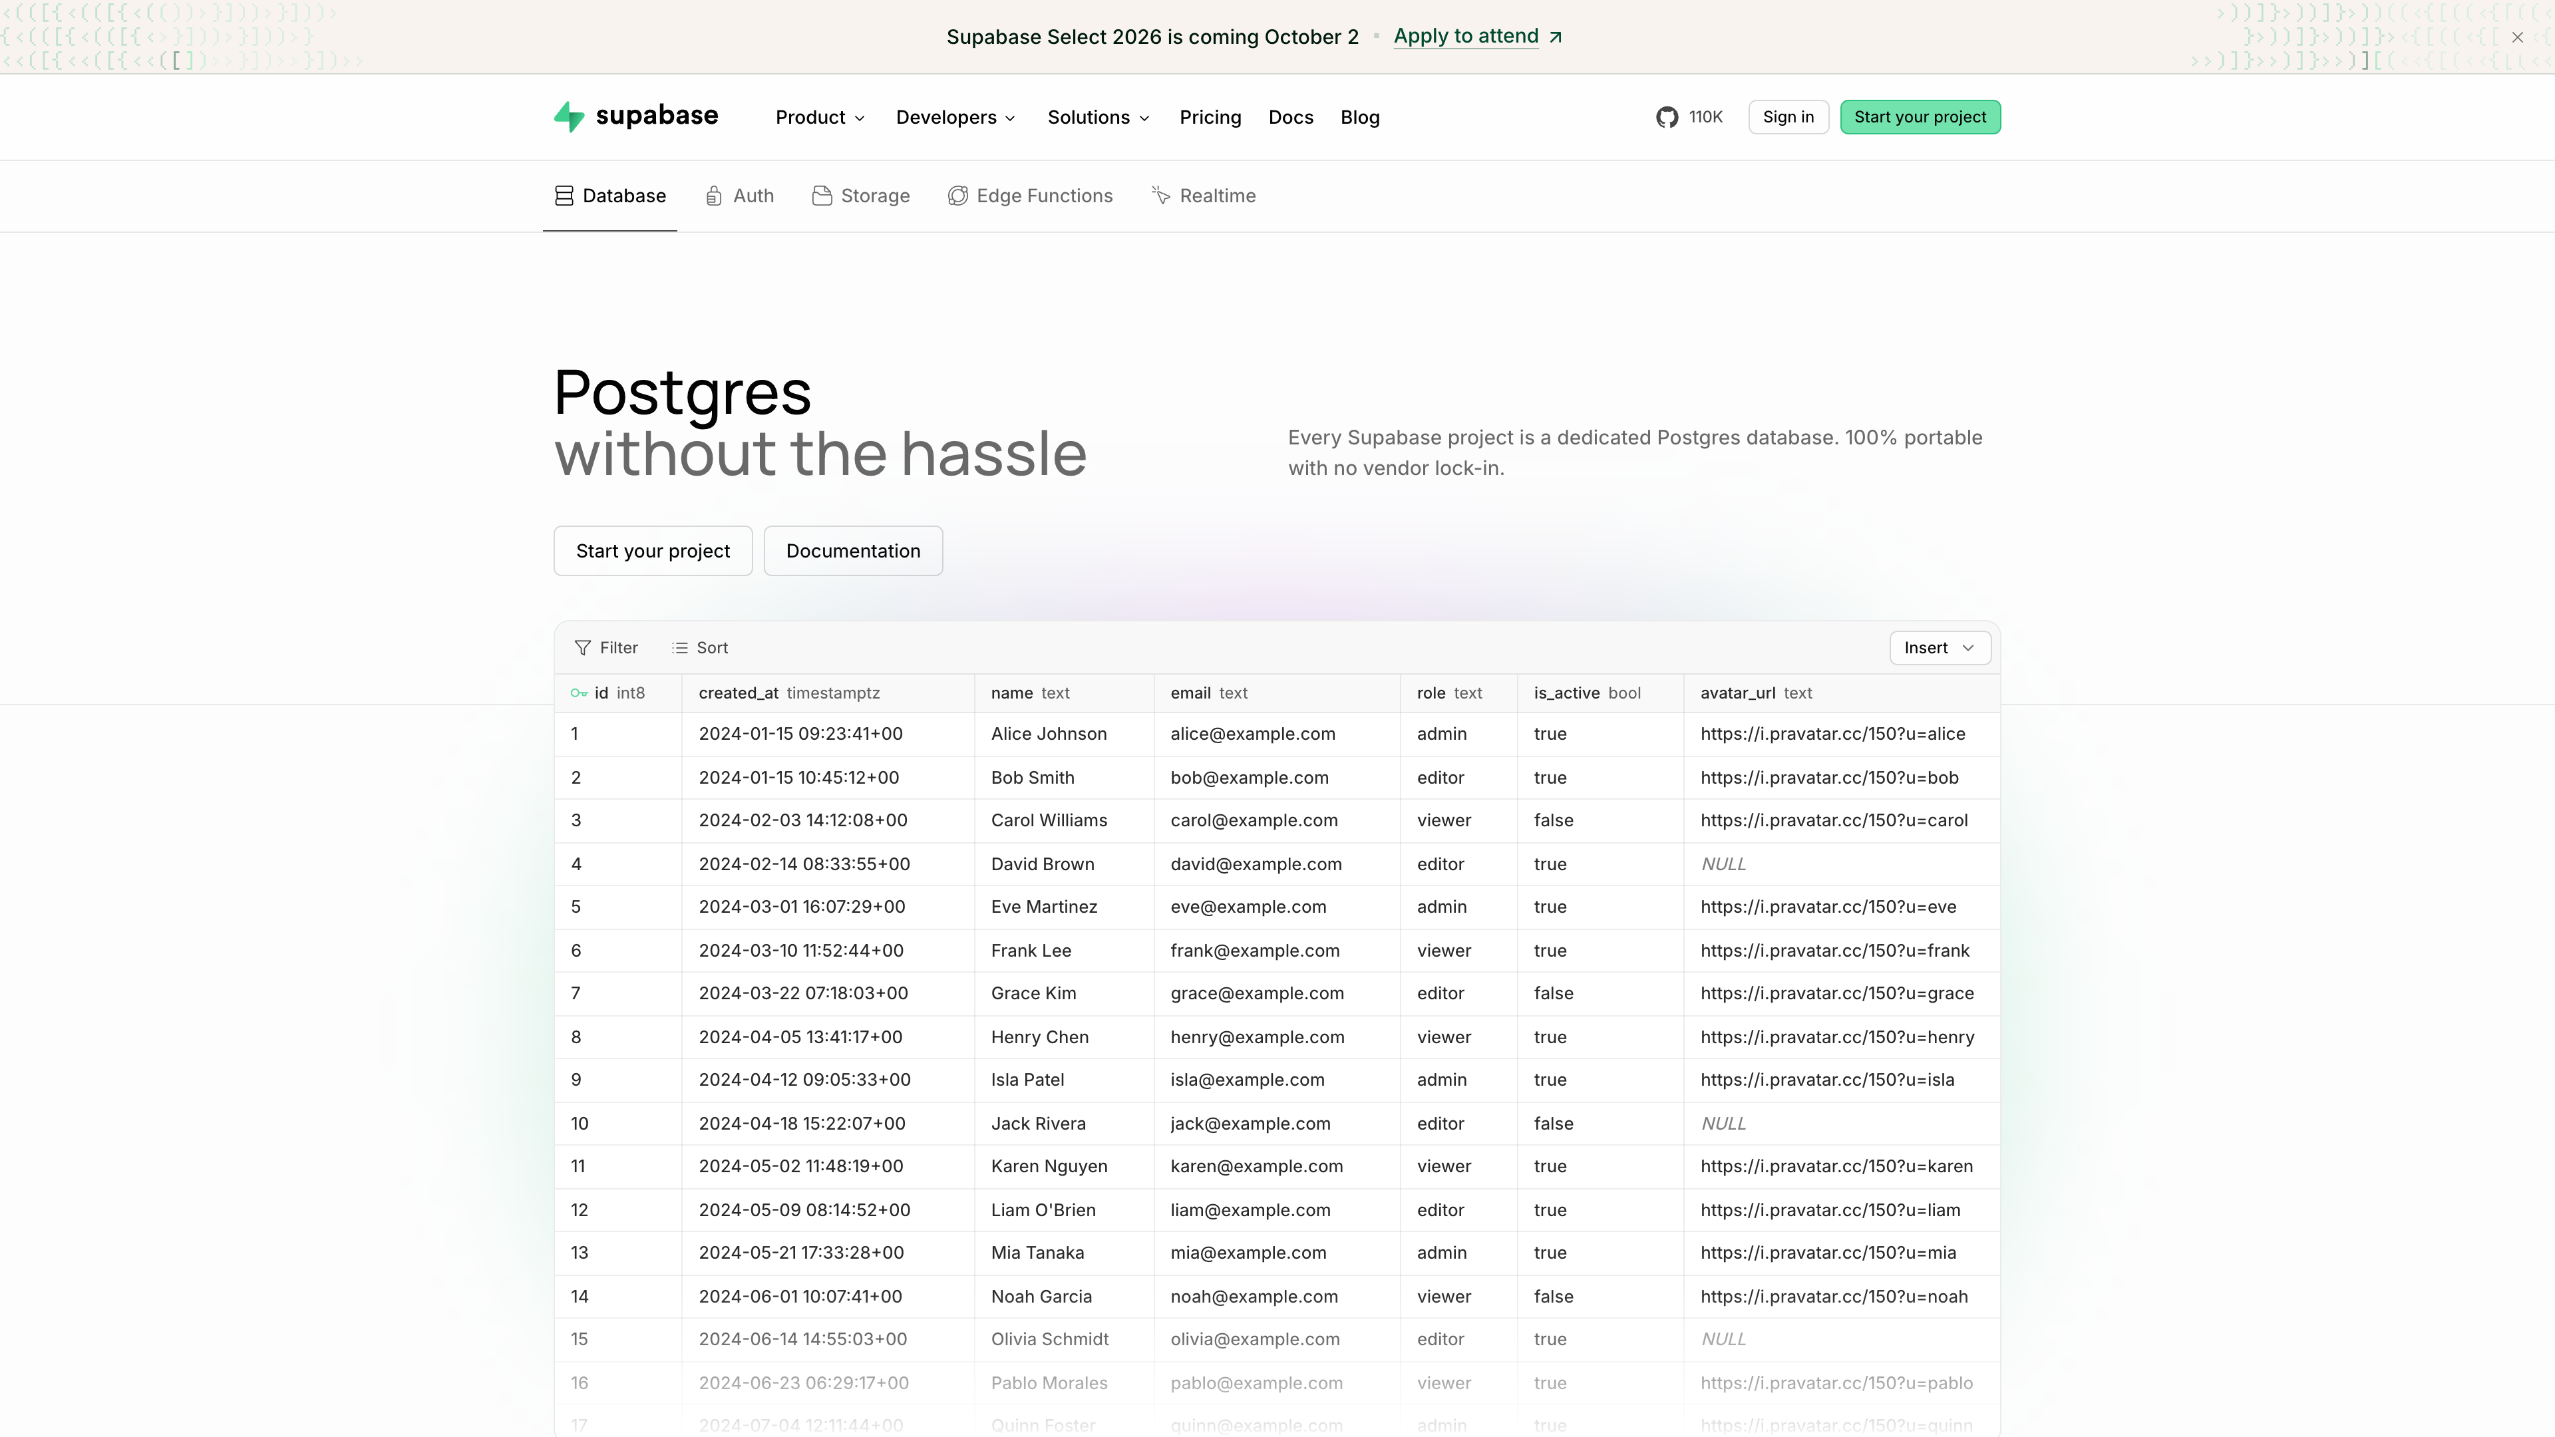This screenshot has width=2555, height=1437.
Task: Click the Filter button
Action: [606, 647]
